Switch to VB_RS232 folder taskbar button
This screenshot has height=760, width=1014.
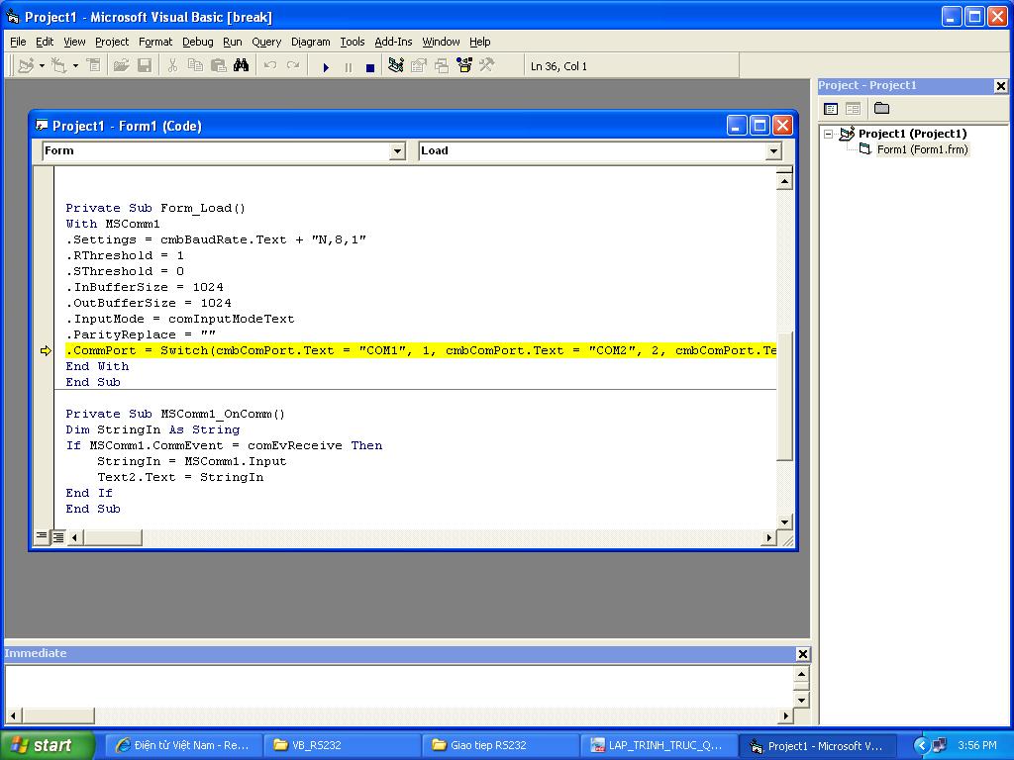point(342,745)
